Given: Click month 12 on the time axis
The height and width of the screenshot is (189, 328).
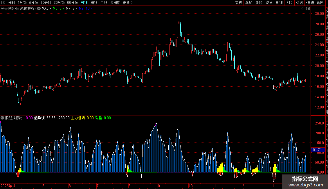Looking at the screenshot, I should tap(242, 186).
